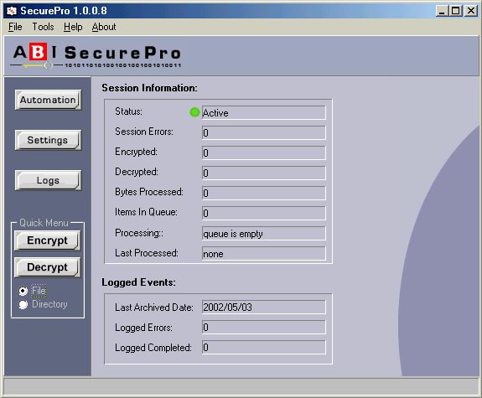Click the 'Logged Errors:' label

pyautogui.click(x=143, y=328)
